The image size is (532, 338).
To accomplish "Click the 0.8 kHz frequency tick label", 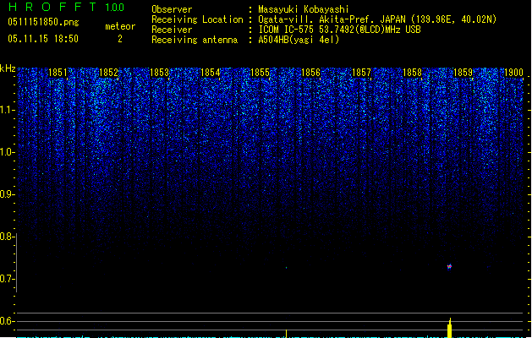I will click(x=7, y=237).
